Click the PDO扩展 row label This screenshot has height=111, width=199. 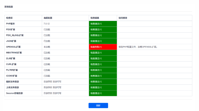coord(11,29)
